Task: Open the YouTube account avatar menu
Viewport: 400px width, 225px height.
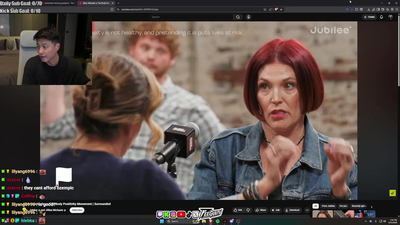Action: [390, 17]
